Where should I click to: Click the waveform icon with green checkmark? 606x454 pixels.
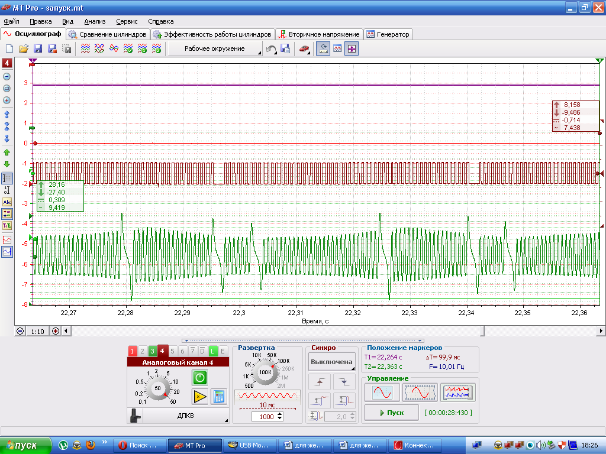point(128,48)
